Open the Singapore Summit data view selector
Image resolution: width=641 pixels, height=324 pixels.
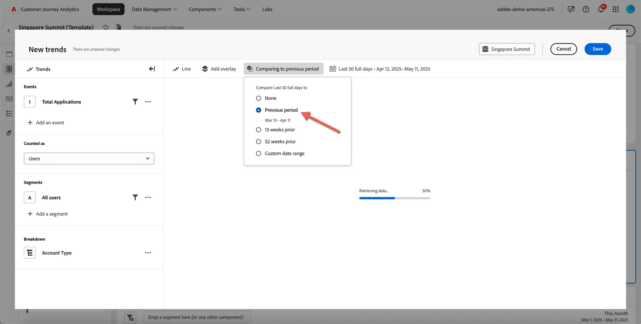[x=507, y=49]
